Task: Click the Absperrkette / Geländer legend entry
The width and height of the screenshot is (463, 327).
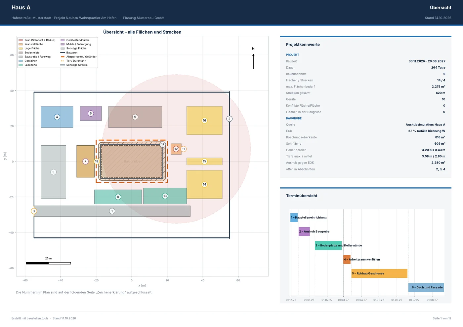Action: 78,57
